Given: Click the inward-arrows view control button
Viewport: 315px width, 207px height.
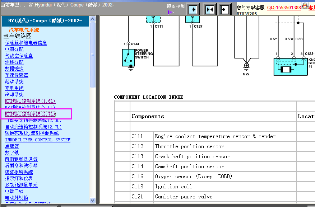Looking at the screenshot, I should coord(210,9).
